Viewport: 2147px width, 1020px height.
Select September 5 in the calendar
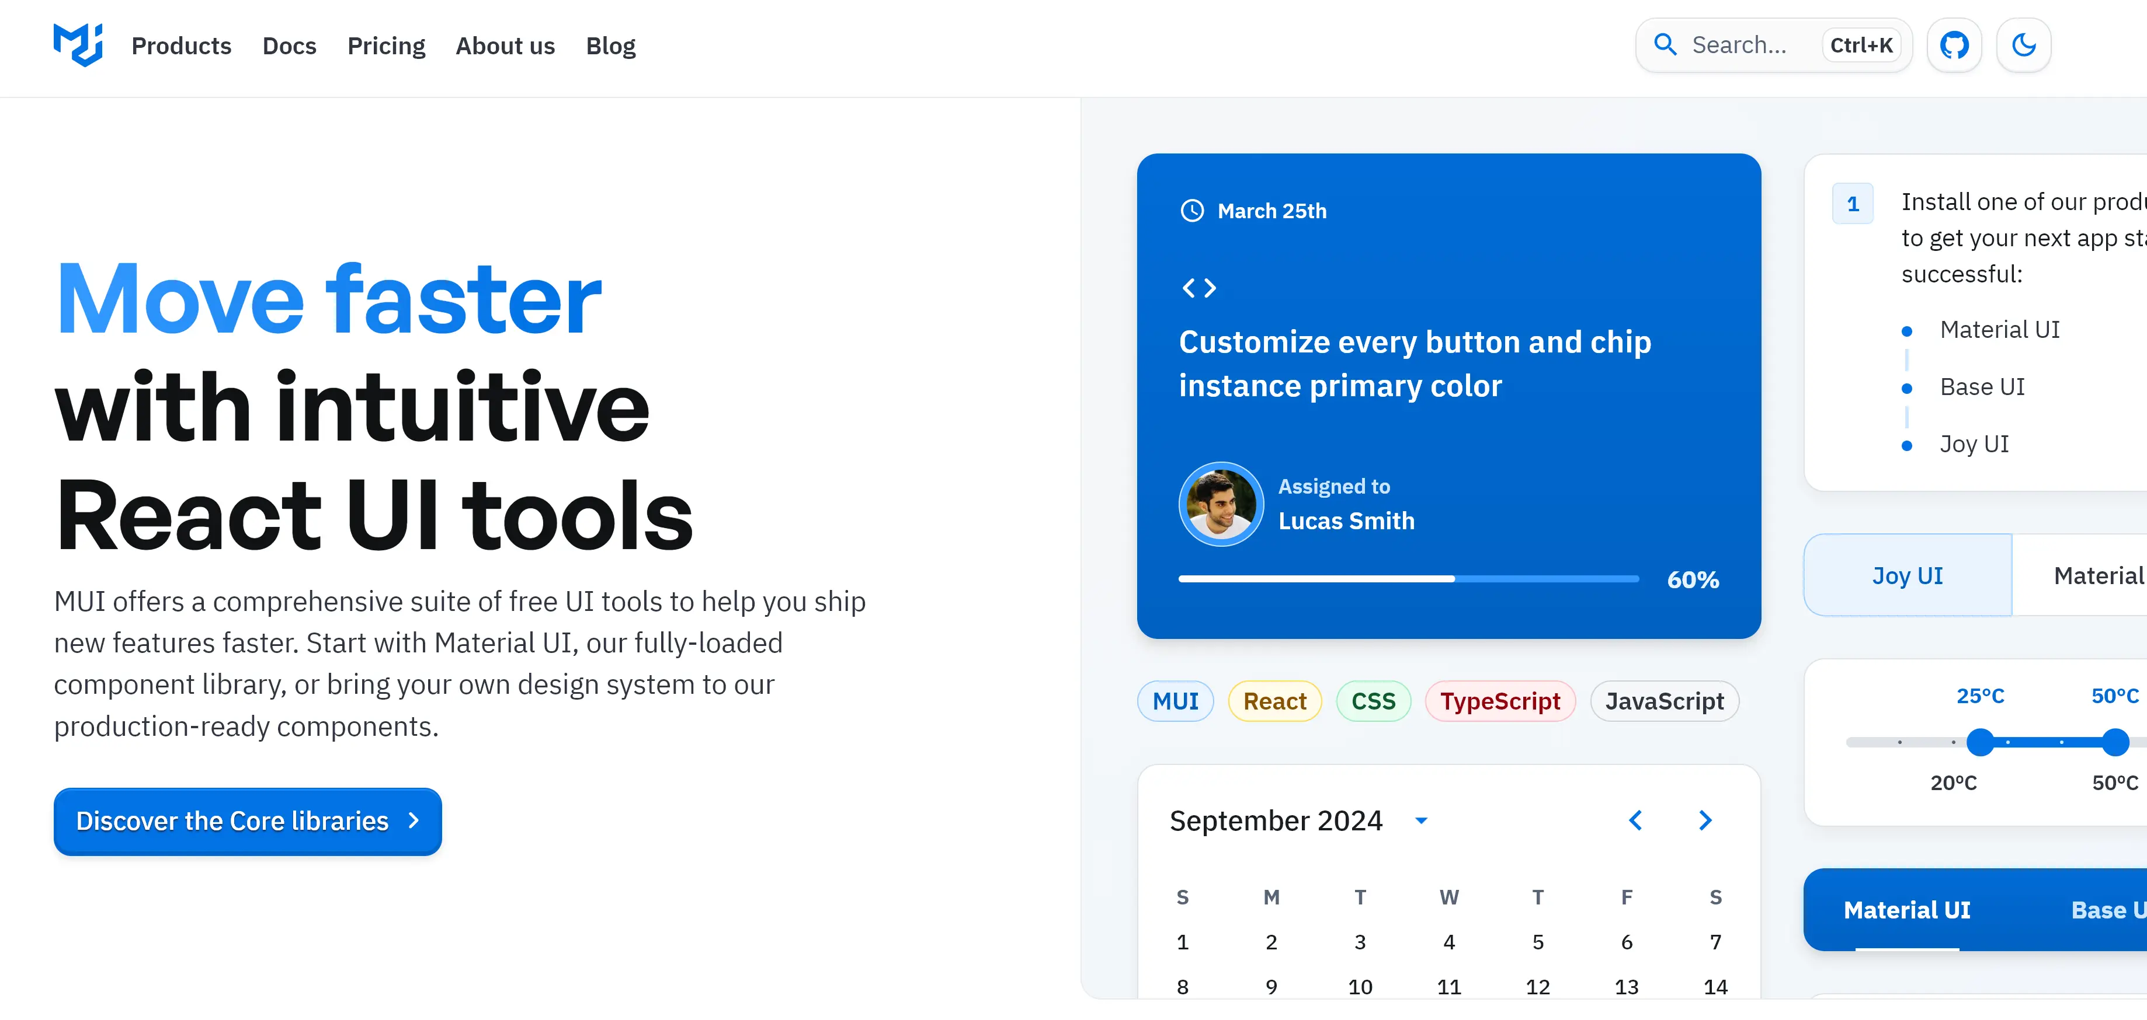(x=1538, y=942)
